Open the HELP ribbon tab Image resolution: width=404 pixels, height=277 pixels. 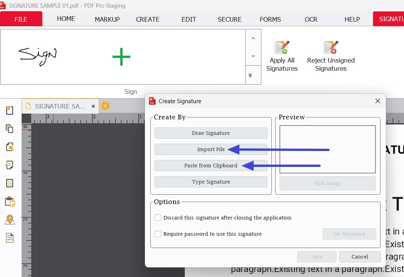[x=352, y=19]
